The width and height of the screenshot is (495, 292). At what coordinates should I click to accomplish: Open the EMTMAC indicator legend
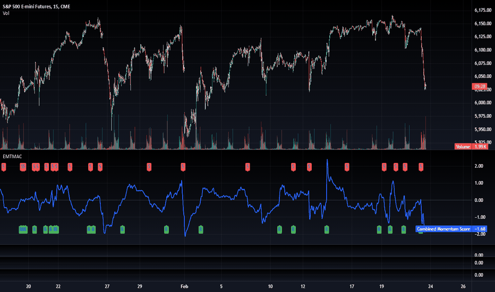coord(12,156)
